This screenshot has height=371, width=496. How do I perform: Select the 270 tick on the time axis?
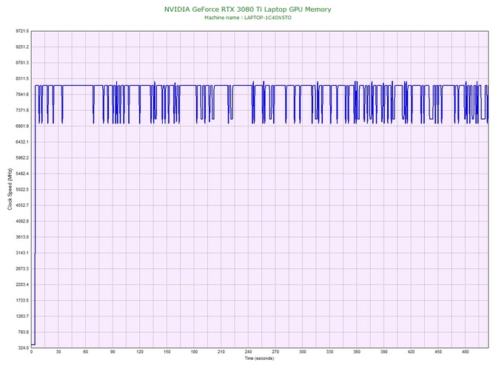(275, 352)
